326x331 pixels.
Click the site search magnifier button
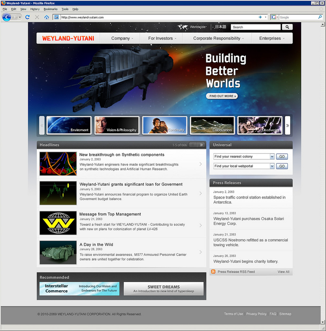(x=287, y=27)
